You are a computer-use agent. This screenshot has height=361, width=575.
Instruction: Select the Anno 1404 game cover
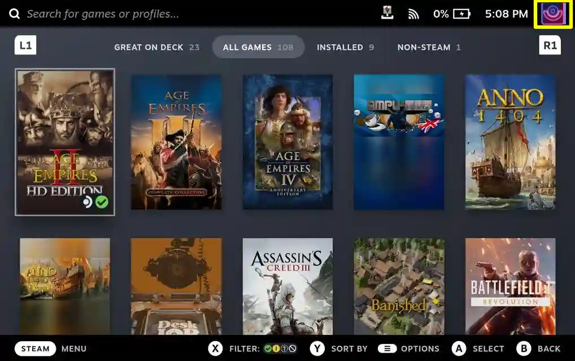tap(510, 142)
